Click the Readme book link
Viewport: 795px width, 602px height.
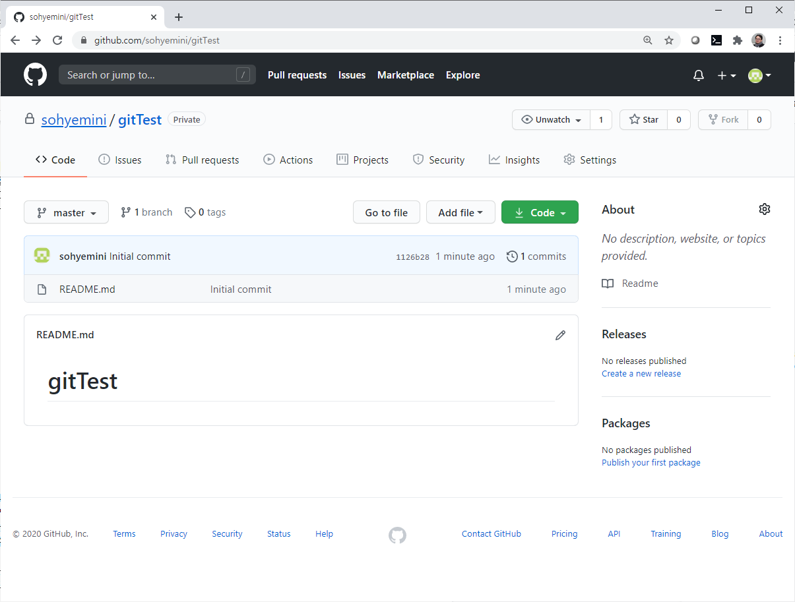630,284
